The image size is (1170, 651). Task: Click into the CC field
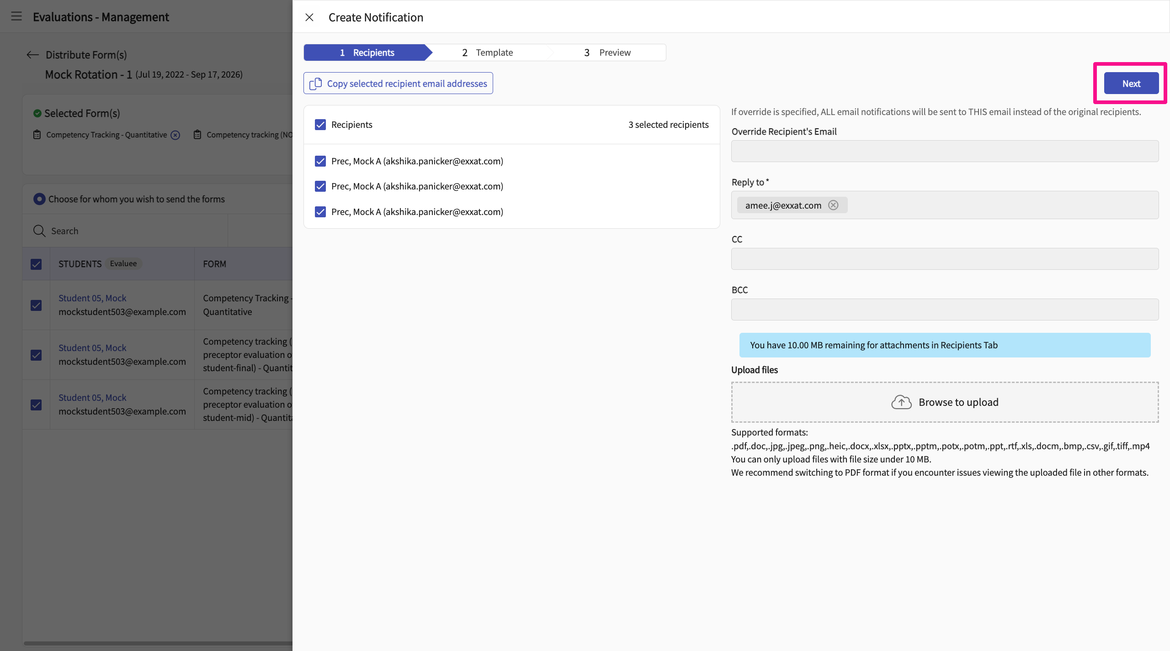(x=945, y=259)
